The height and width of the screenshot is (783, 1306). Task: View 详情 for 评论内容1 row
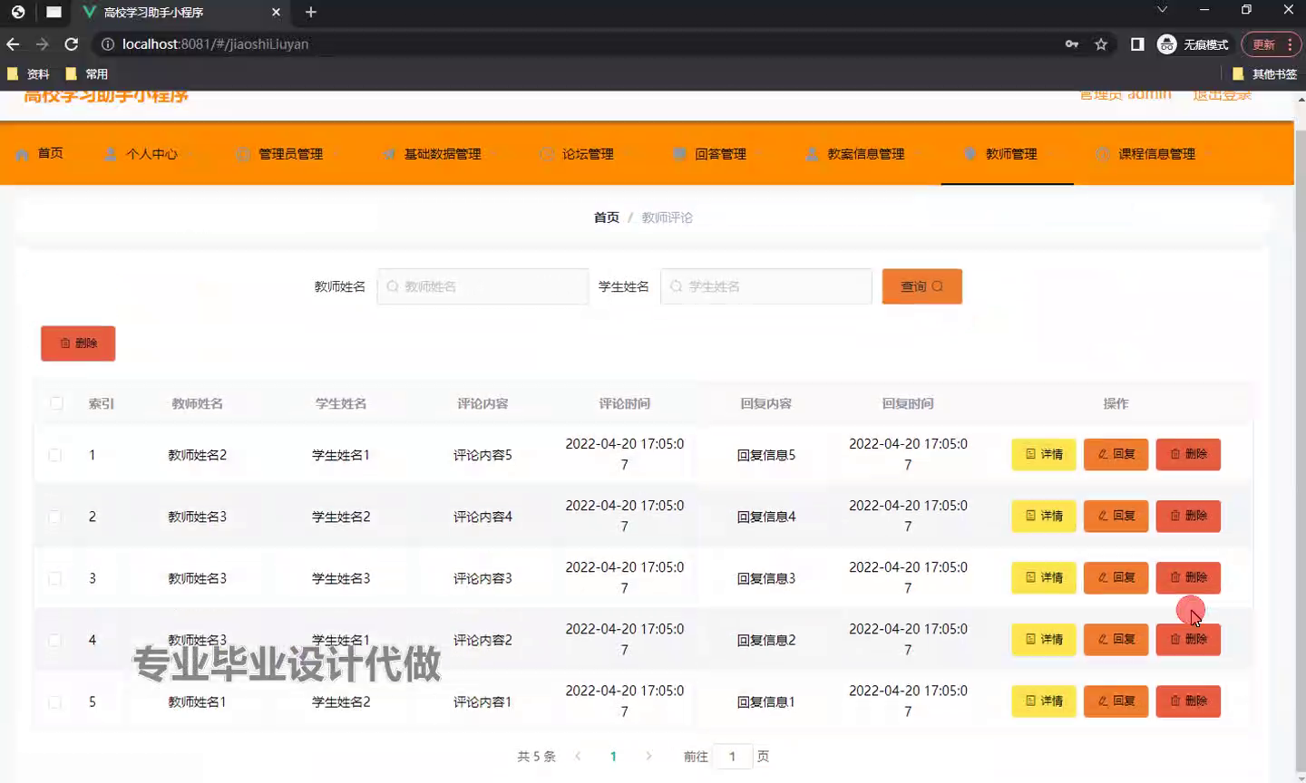(x=1044, y=701)
